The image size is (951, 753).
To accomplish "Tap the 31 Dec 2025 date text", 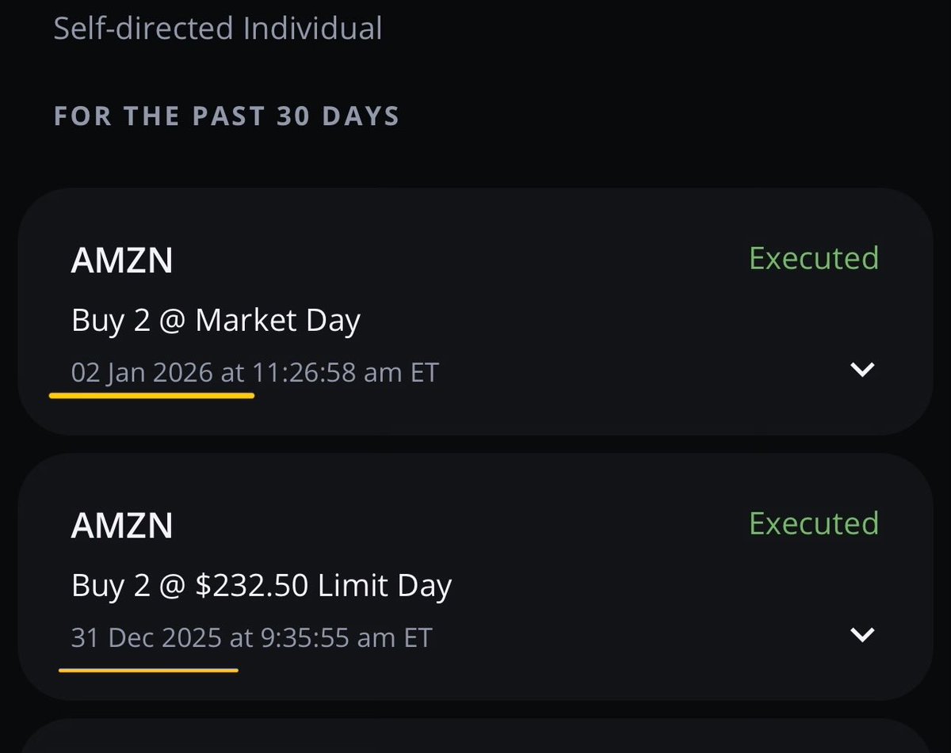I will click(147, 637).
